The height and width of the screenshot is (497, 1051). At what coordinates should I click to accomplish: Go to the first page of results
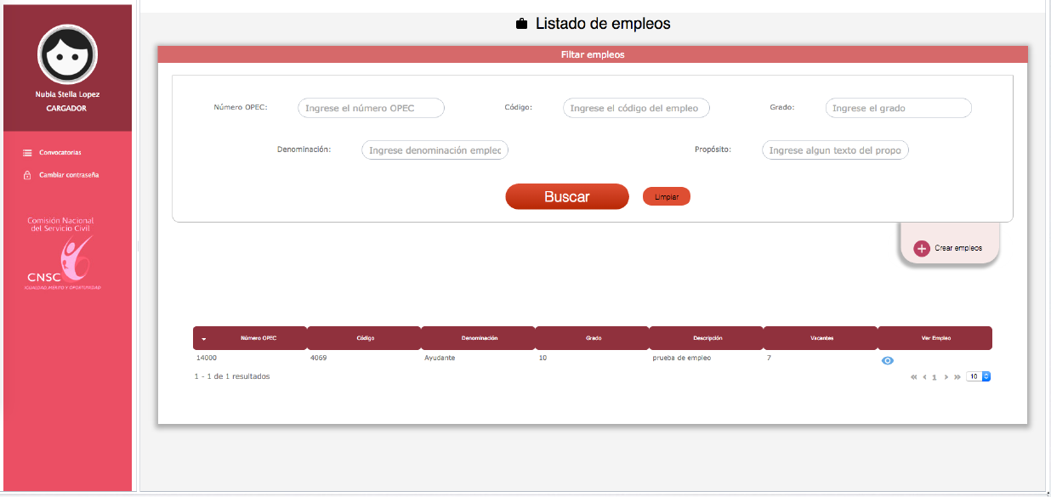(913, 376)
